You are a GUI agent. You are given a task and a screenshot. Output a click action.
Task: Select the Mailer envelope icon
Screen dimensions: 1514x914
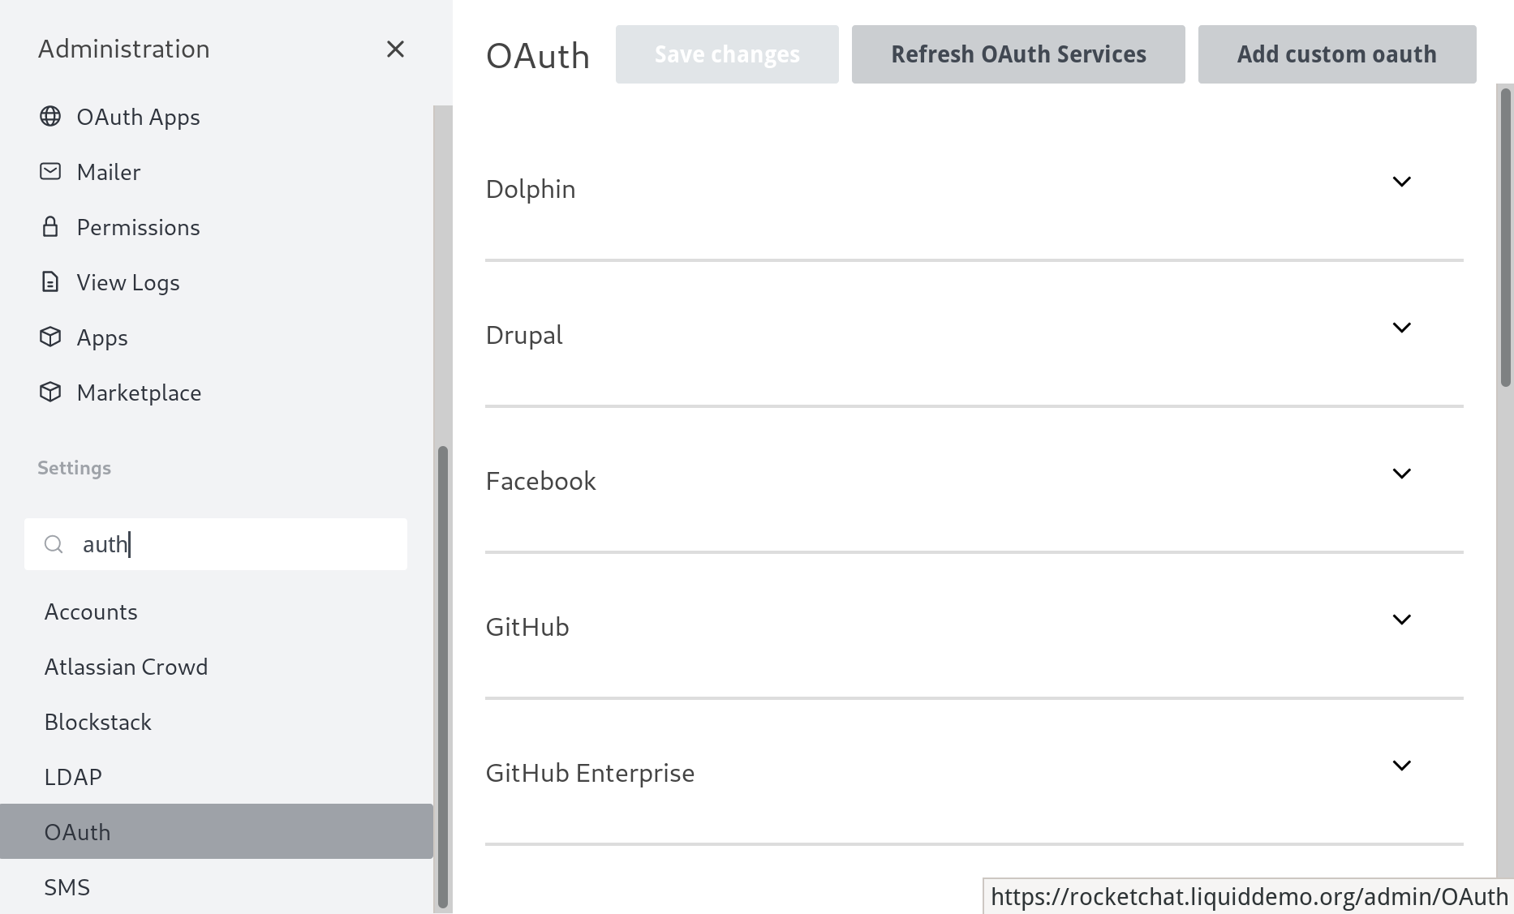(50, 171)
